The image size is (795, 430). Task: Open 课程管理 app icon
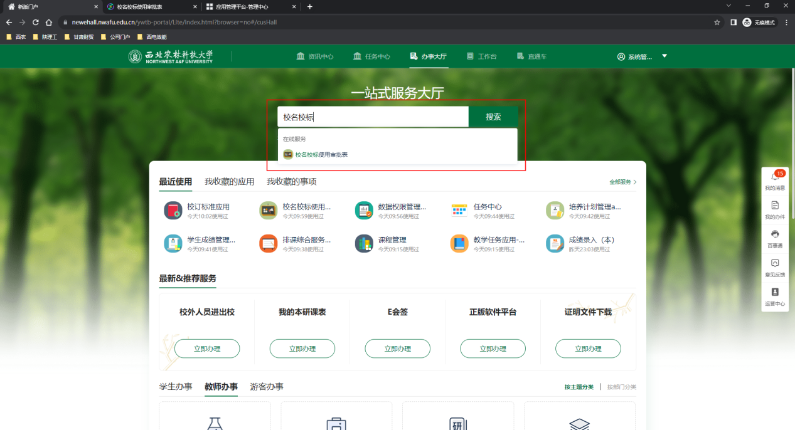click(364, 244)
